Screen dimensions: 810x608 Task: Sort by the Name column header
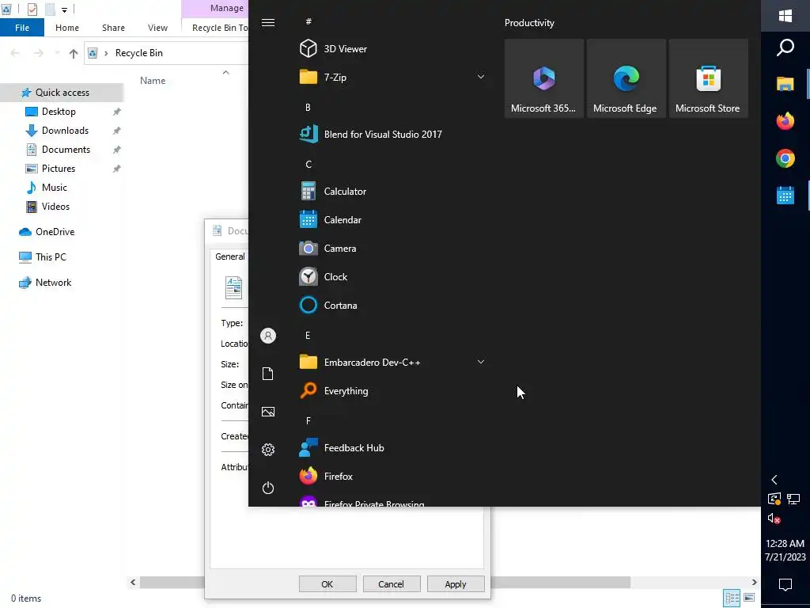[x=153, y=81]
